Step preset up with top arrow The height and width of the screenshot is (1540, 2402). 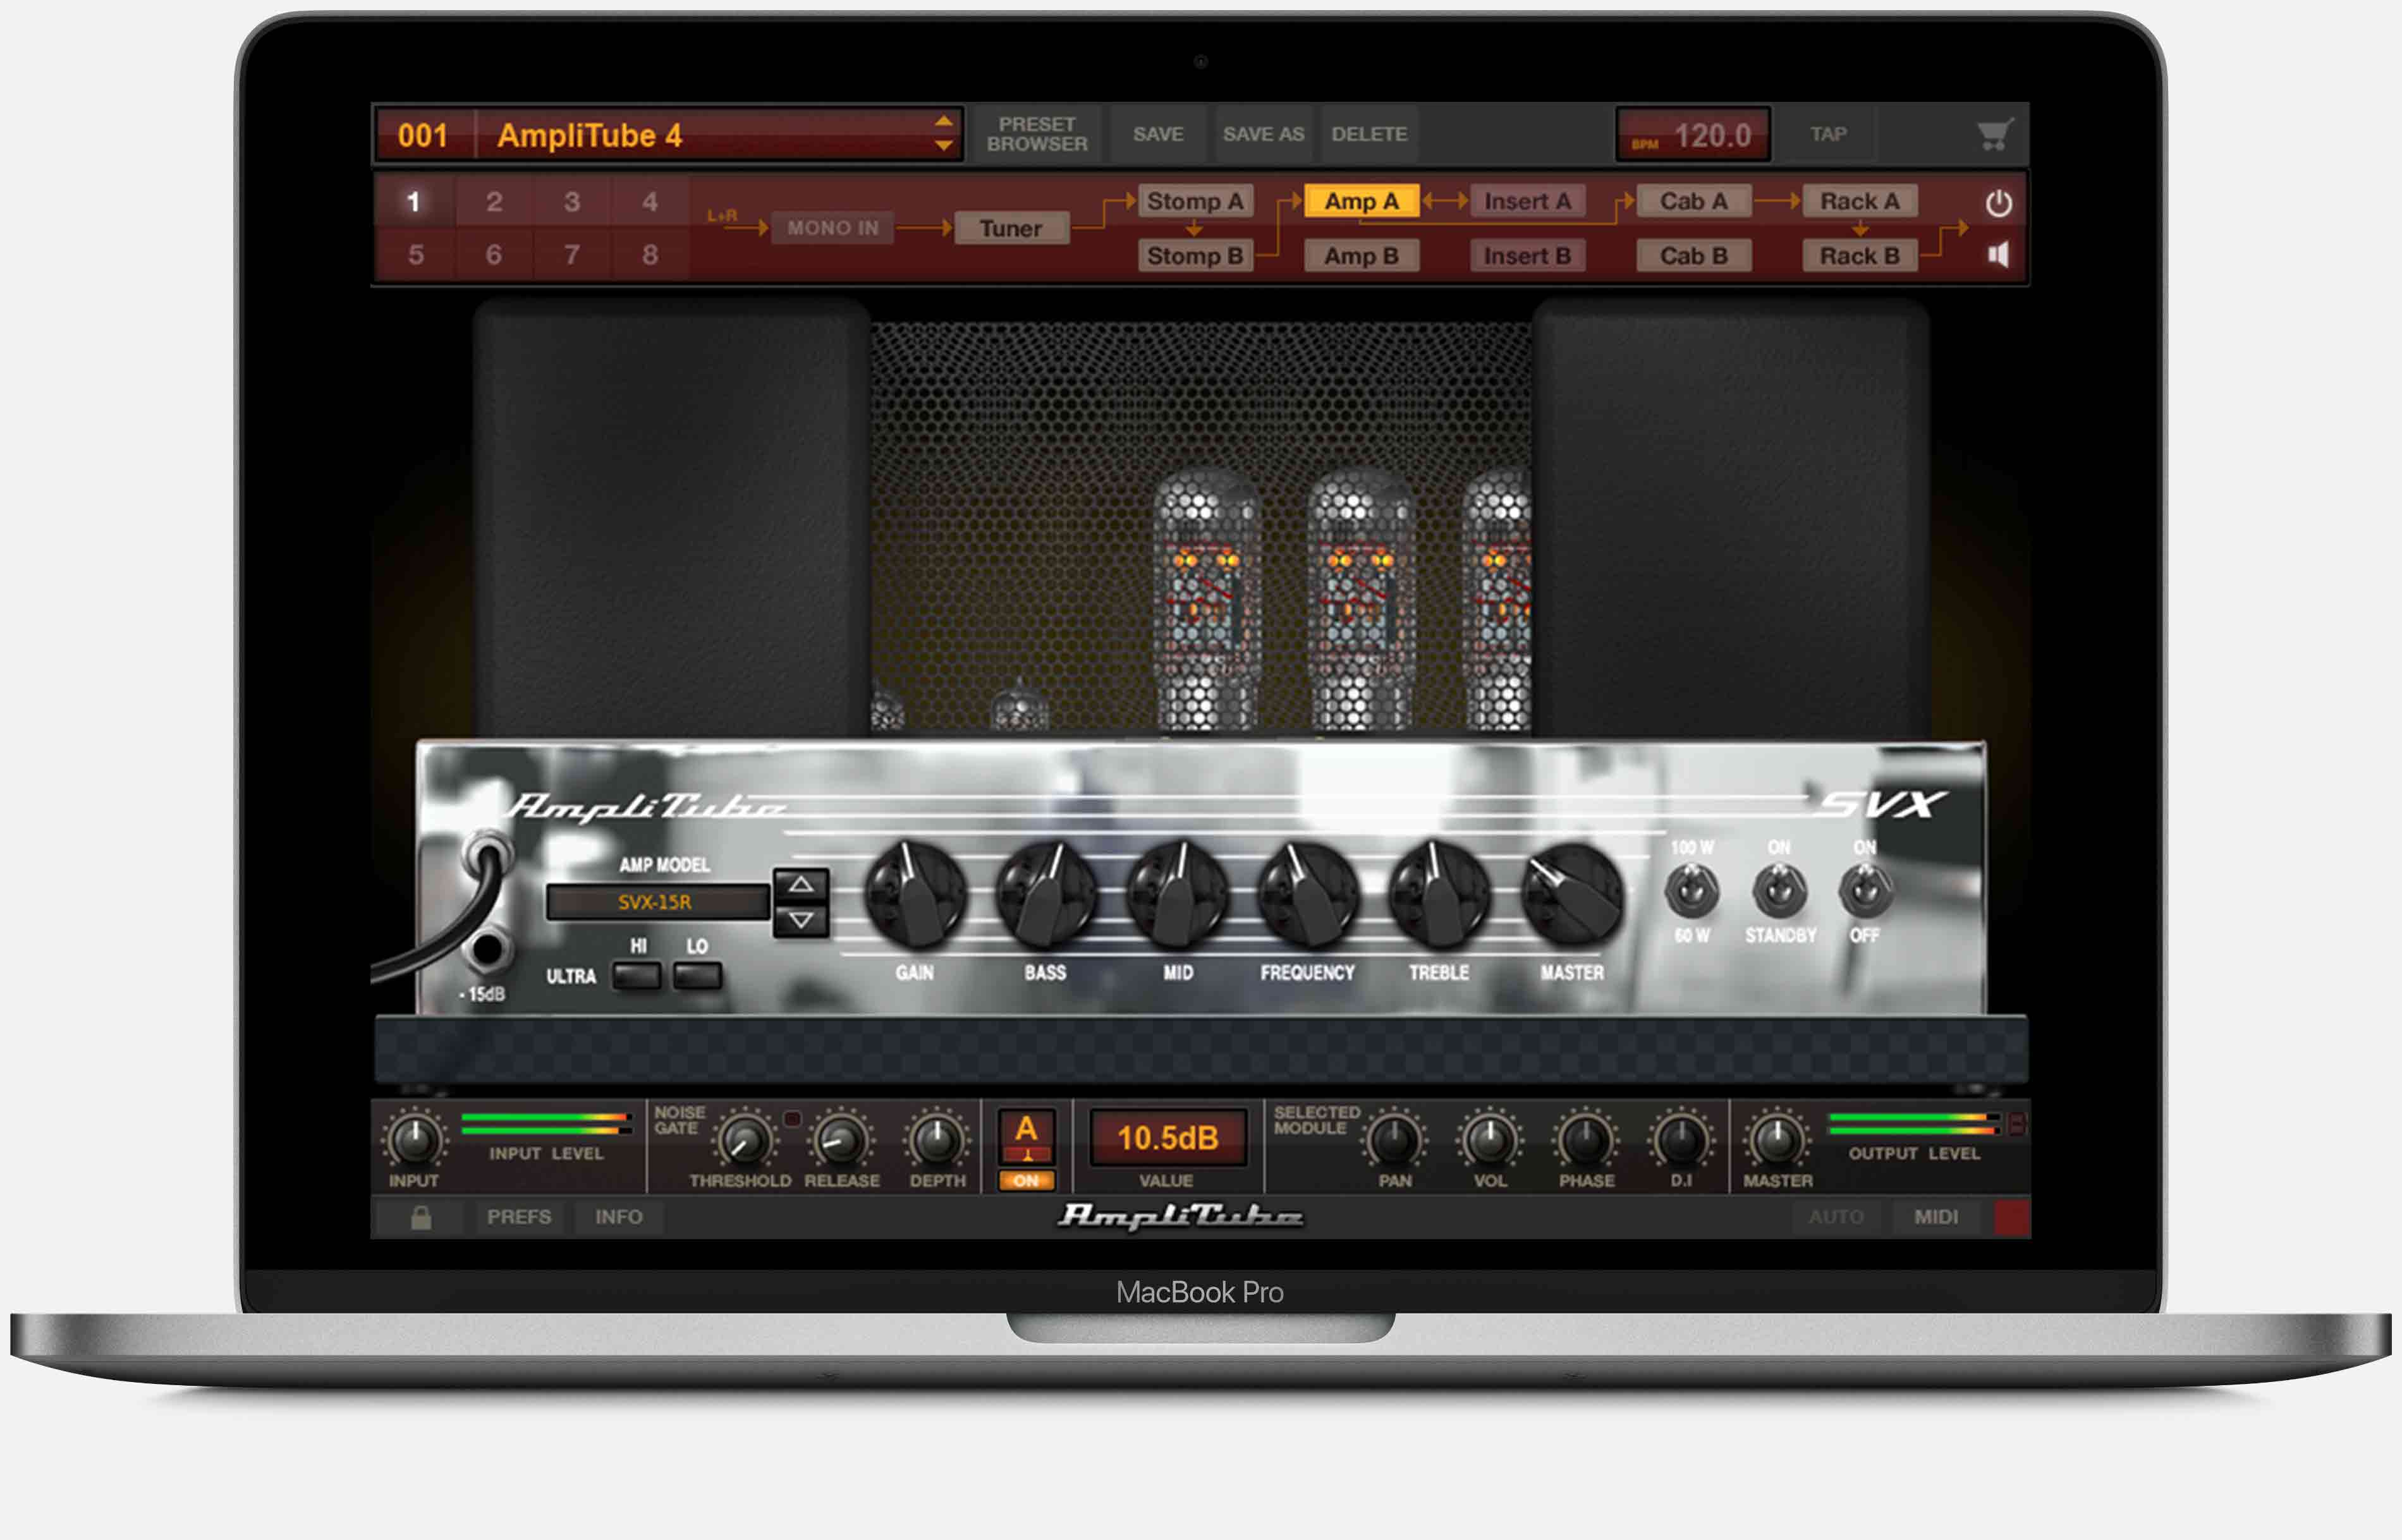(943, 121)
